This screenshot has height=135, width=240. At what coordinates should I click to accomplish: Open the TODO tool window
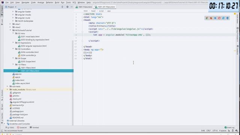[x=10, y=127]
